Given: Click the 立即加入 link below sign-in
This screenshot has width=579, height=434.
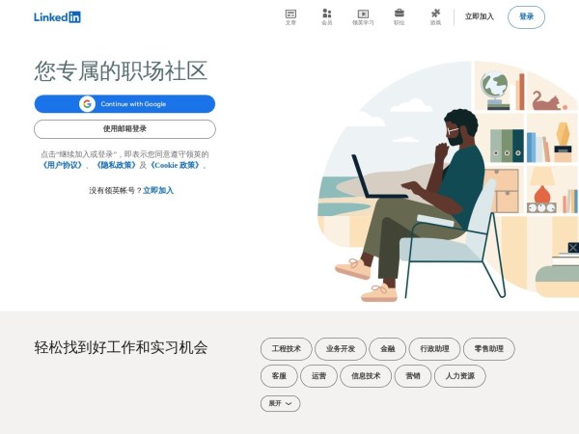Looking at the screenshot, I should (158, 190).
